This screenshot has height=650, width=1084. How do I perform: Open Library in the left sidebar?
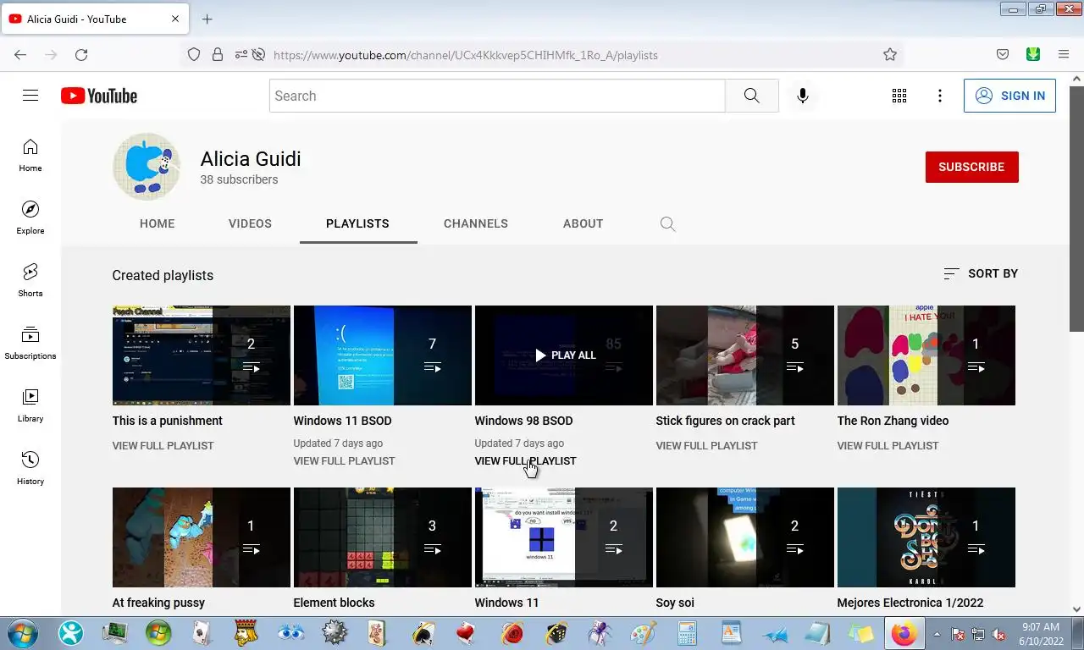click(30, 405)
